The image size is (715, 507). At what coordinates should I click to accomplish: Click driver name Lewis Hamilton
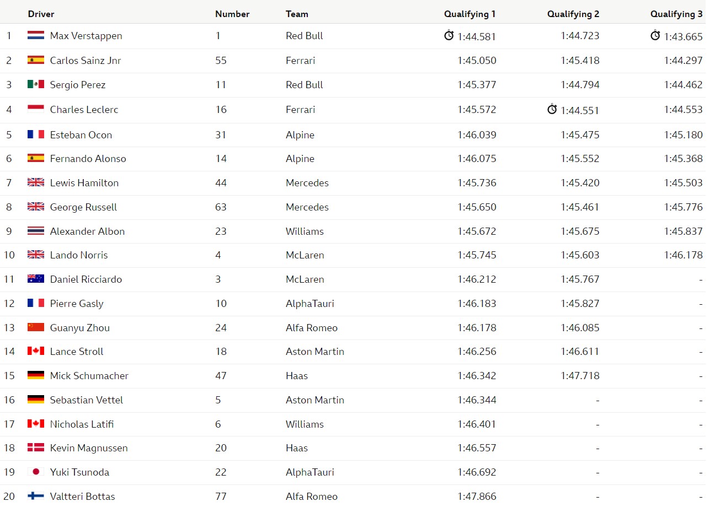84,182
